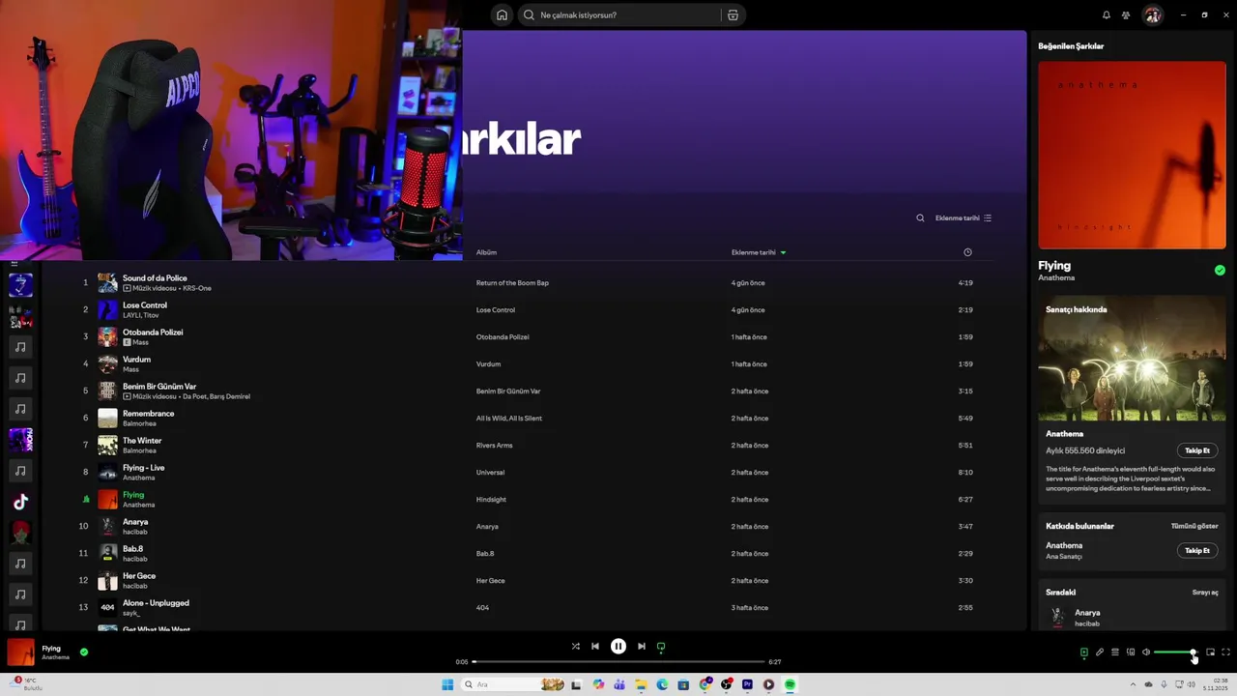This screenshot has height=696, width=1237.
Task: Select the Flying - Live track title
Action: [144, 468]
